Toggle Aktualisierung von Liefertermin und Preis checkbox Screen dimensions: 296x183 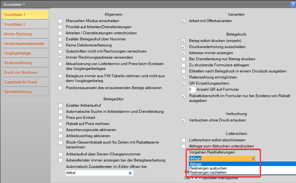pos(60,64)
